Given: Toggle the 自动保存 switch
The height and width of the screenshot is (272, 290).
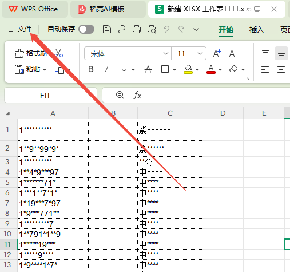Looking at the screenshot, I should 86,29.
